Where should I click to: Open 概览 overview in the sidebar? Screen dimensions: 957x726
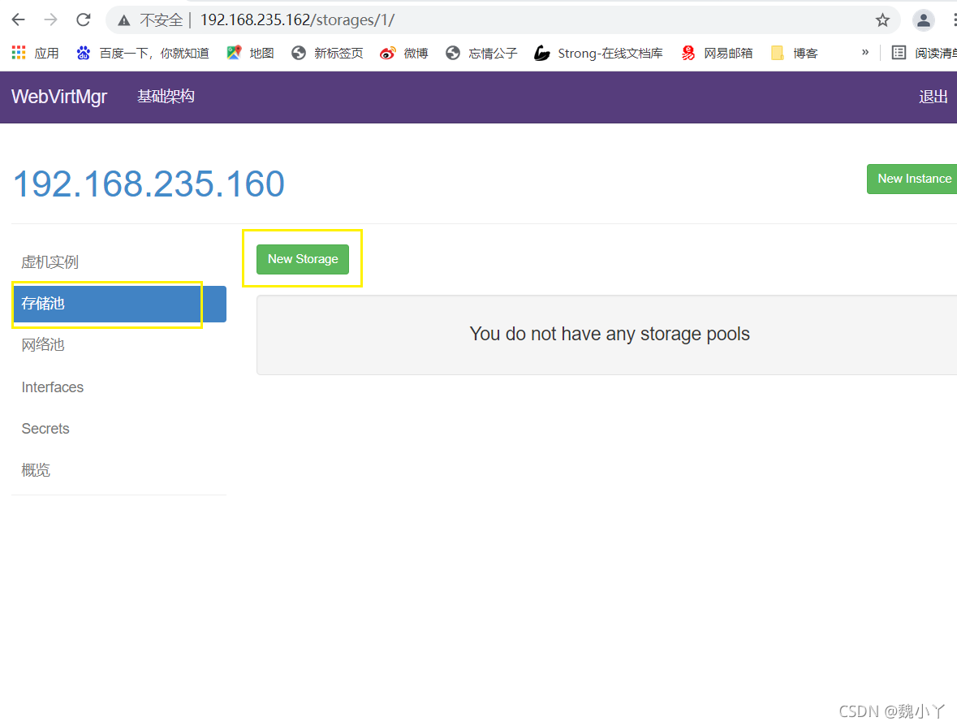pyautogui.click(x=119, y=470)
